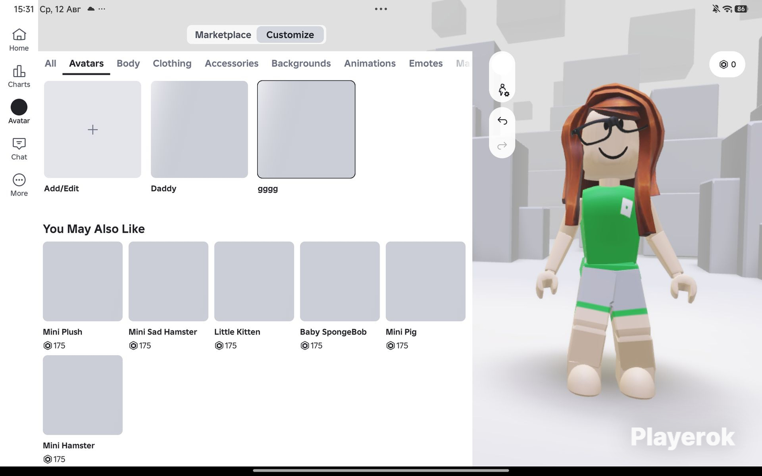Click the Add/Edit label

(61, 188)
